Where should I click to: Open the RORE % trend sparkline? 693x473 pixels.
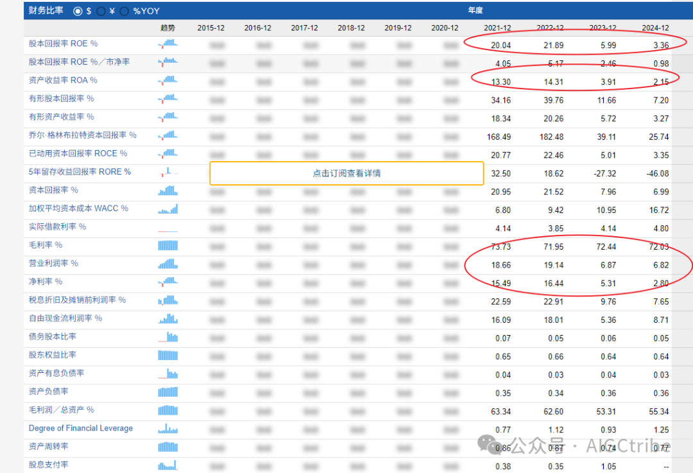click(x=168, y=172)
